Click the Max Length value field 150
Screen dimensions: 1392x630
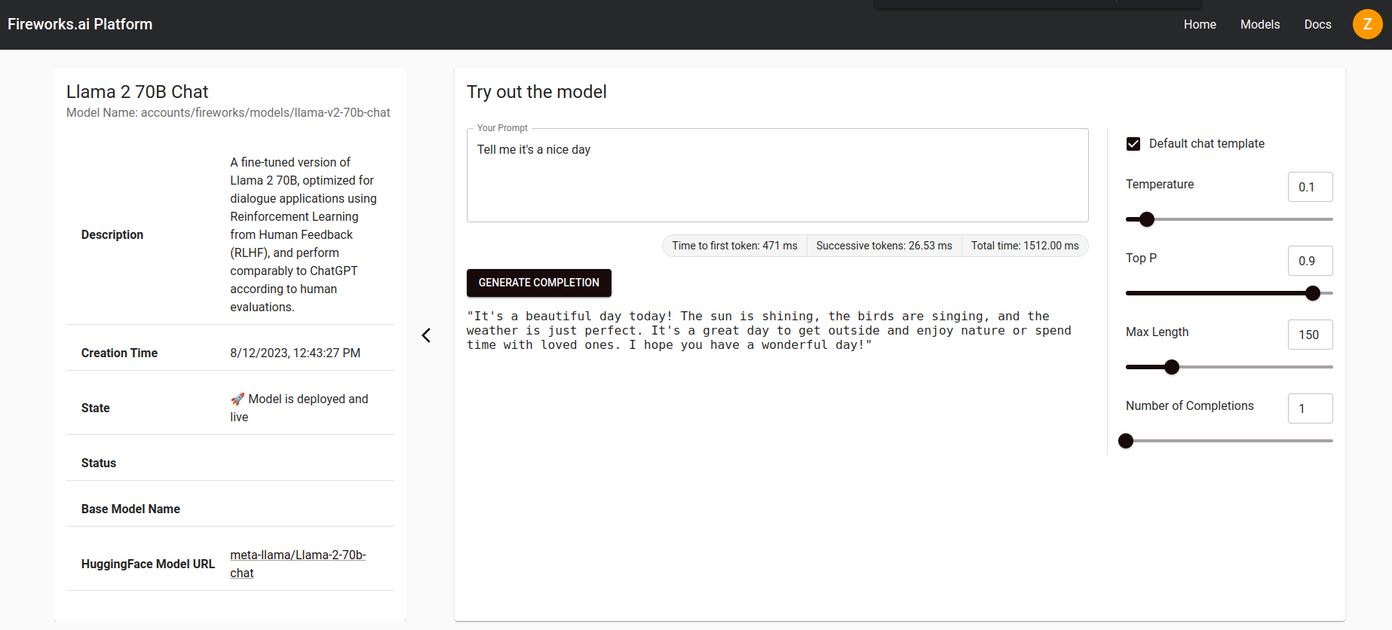click(1310, 335)
